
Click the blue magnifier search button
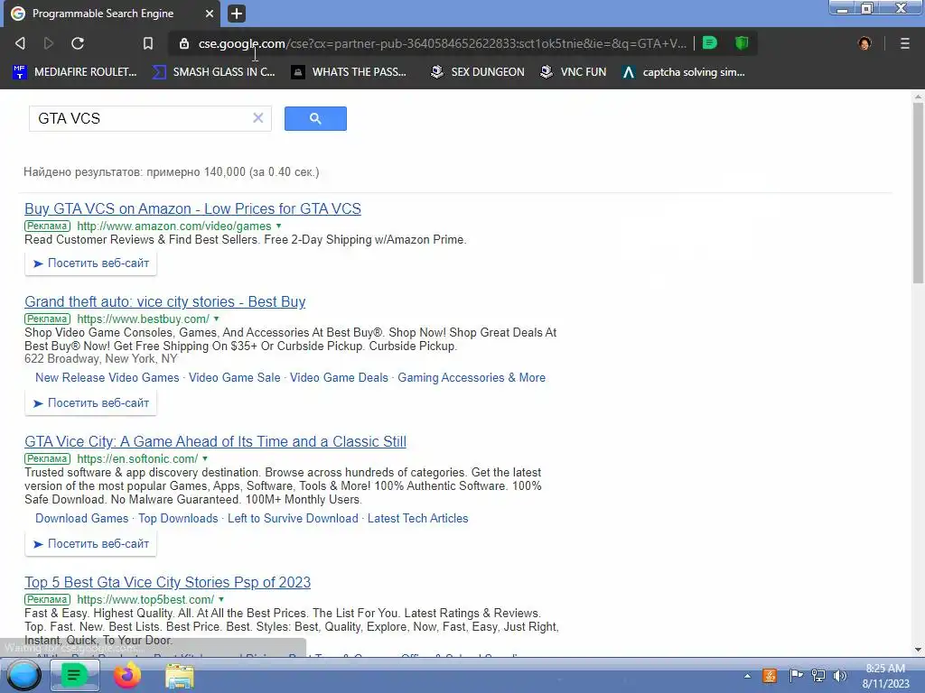[315, 118]
